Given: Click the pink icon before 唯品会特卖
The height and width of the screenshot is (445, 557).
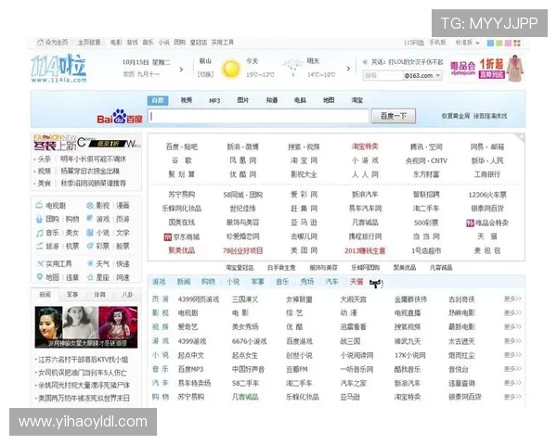Looking at the screenshot, I should coord(470,222).
